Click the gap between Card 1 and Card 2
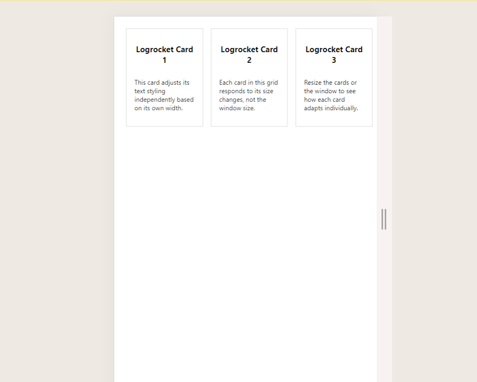 click(207, 77)
